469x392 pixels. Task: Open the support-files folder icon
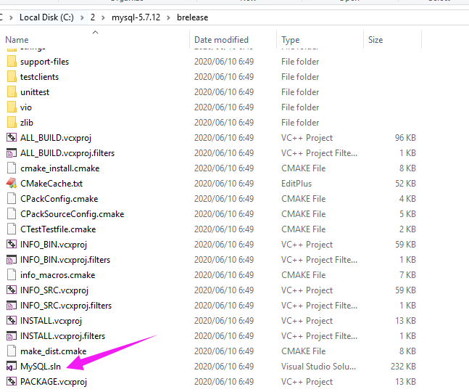[x=12, y=62]
